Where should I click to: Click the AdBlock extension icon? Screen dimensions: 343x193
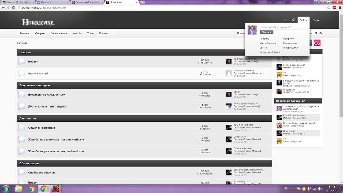[x=334, y=8]
